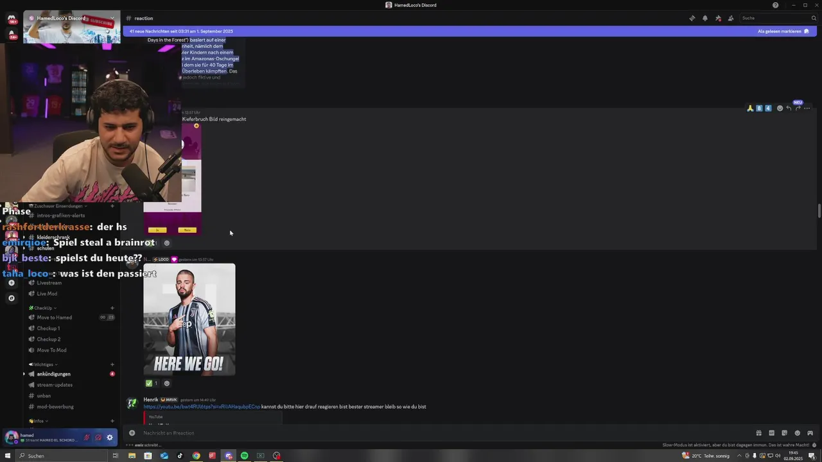822x462 pixels.
Task: Open Discover servers compass icon
Action: coord(11,298)
